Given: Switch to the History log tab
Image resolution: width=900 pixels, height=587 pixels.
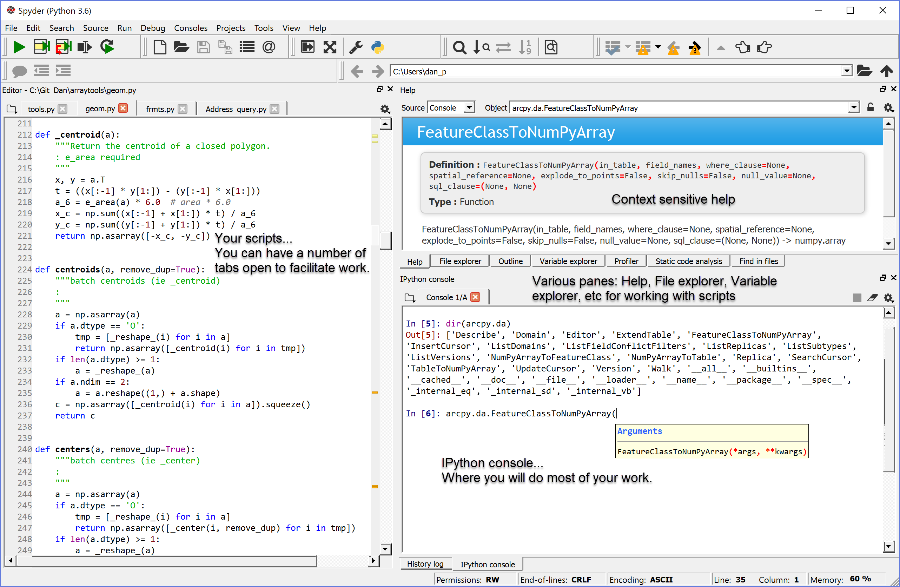Looking at the screenshot, I should (x=425, y=564).
